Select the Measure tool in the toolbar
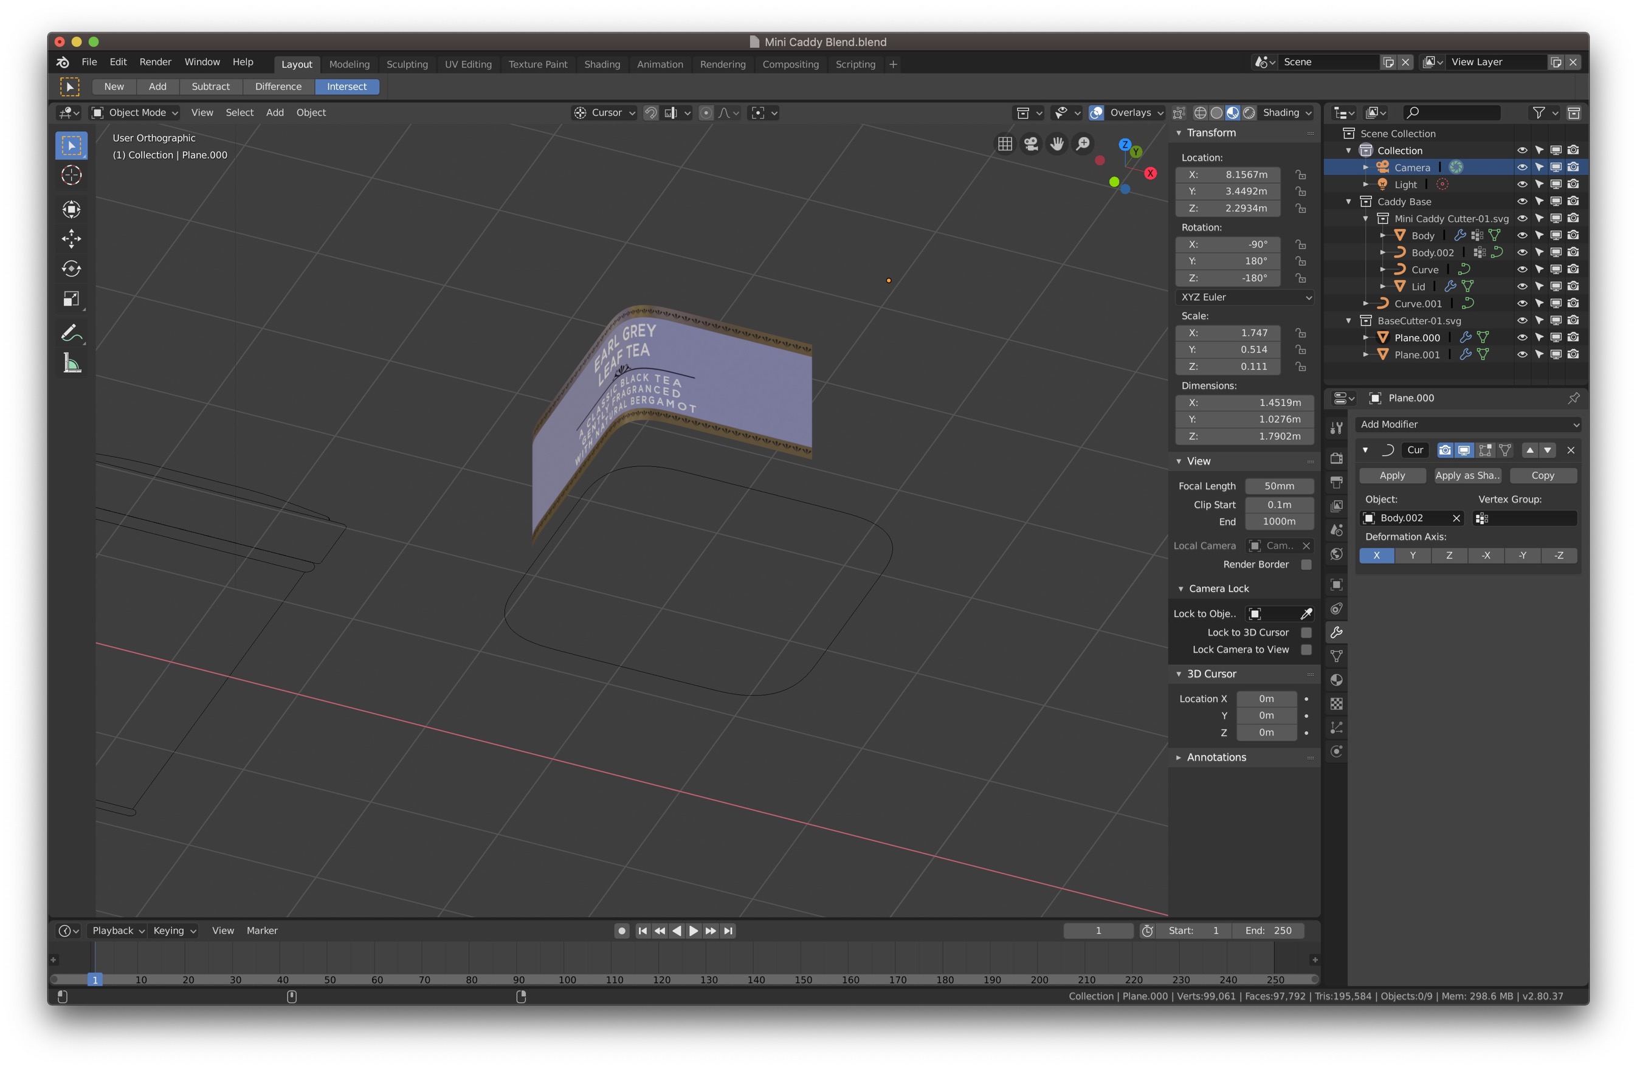1637x1068 pixels. (72, 363)
